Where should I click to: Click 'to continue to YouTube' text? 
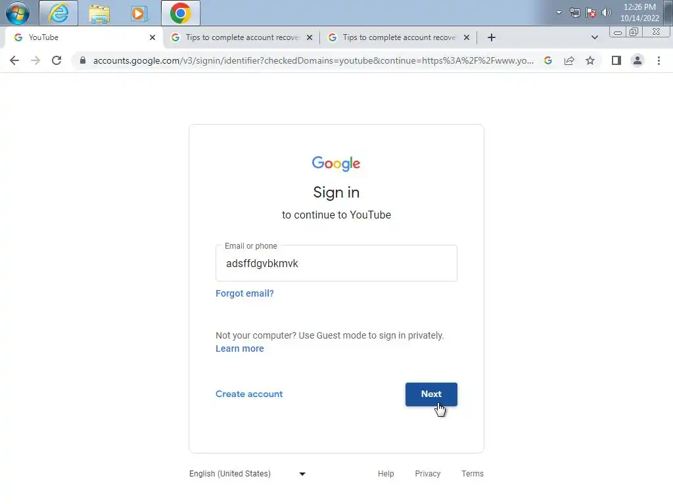[x=336, y=215]
